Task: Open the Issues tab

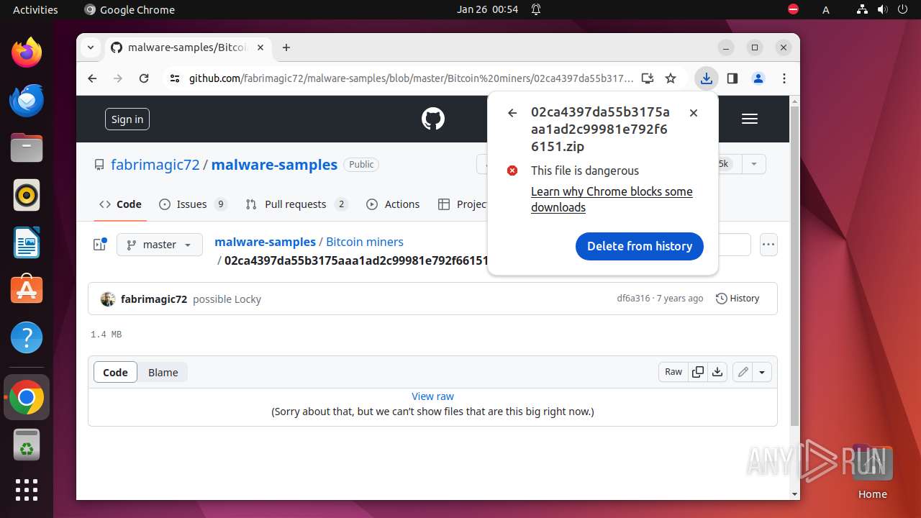Action: pos(192,204)
